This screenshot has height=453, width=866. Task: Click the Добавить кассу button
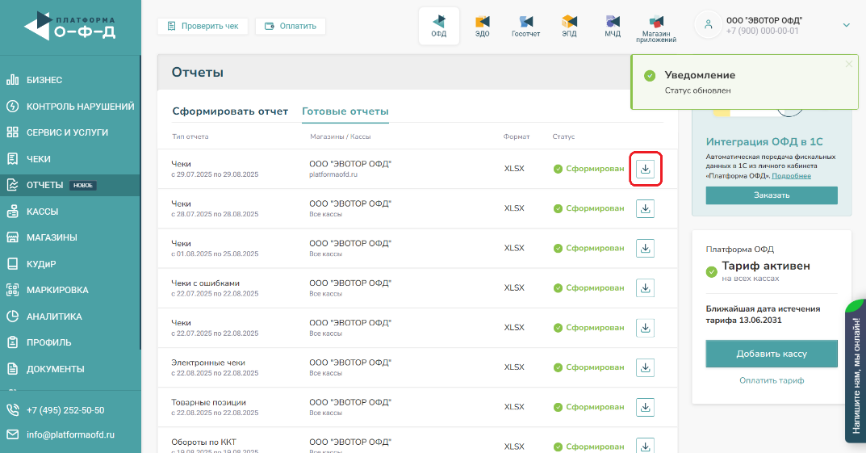click(771, 354)
